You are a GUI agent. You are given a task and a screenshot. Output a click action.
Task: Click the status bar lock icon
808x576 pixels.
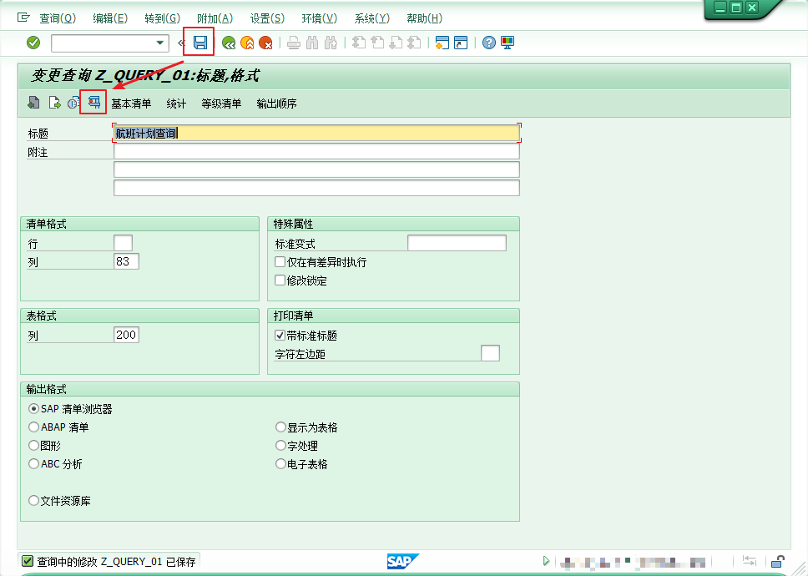coord(778,561)
